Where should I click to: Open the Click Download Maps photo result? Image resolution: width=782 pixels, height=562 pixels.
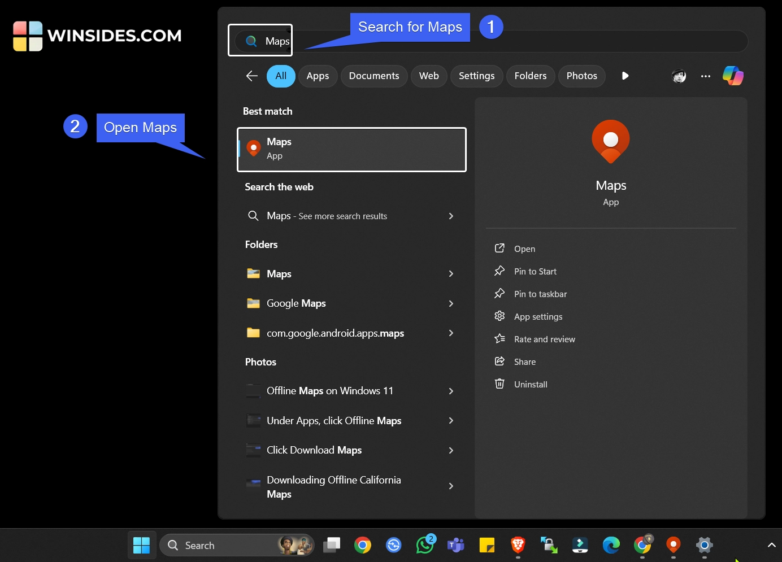(350, 450)
